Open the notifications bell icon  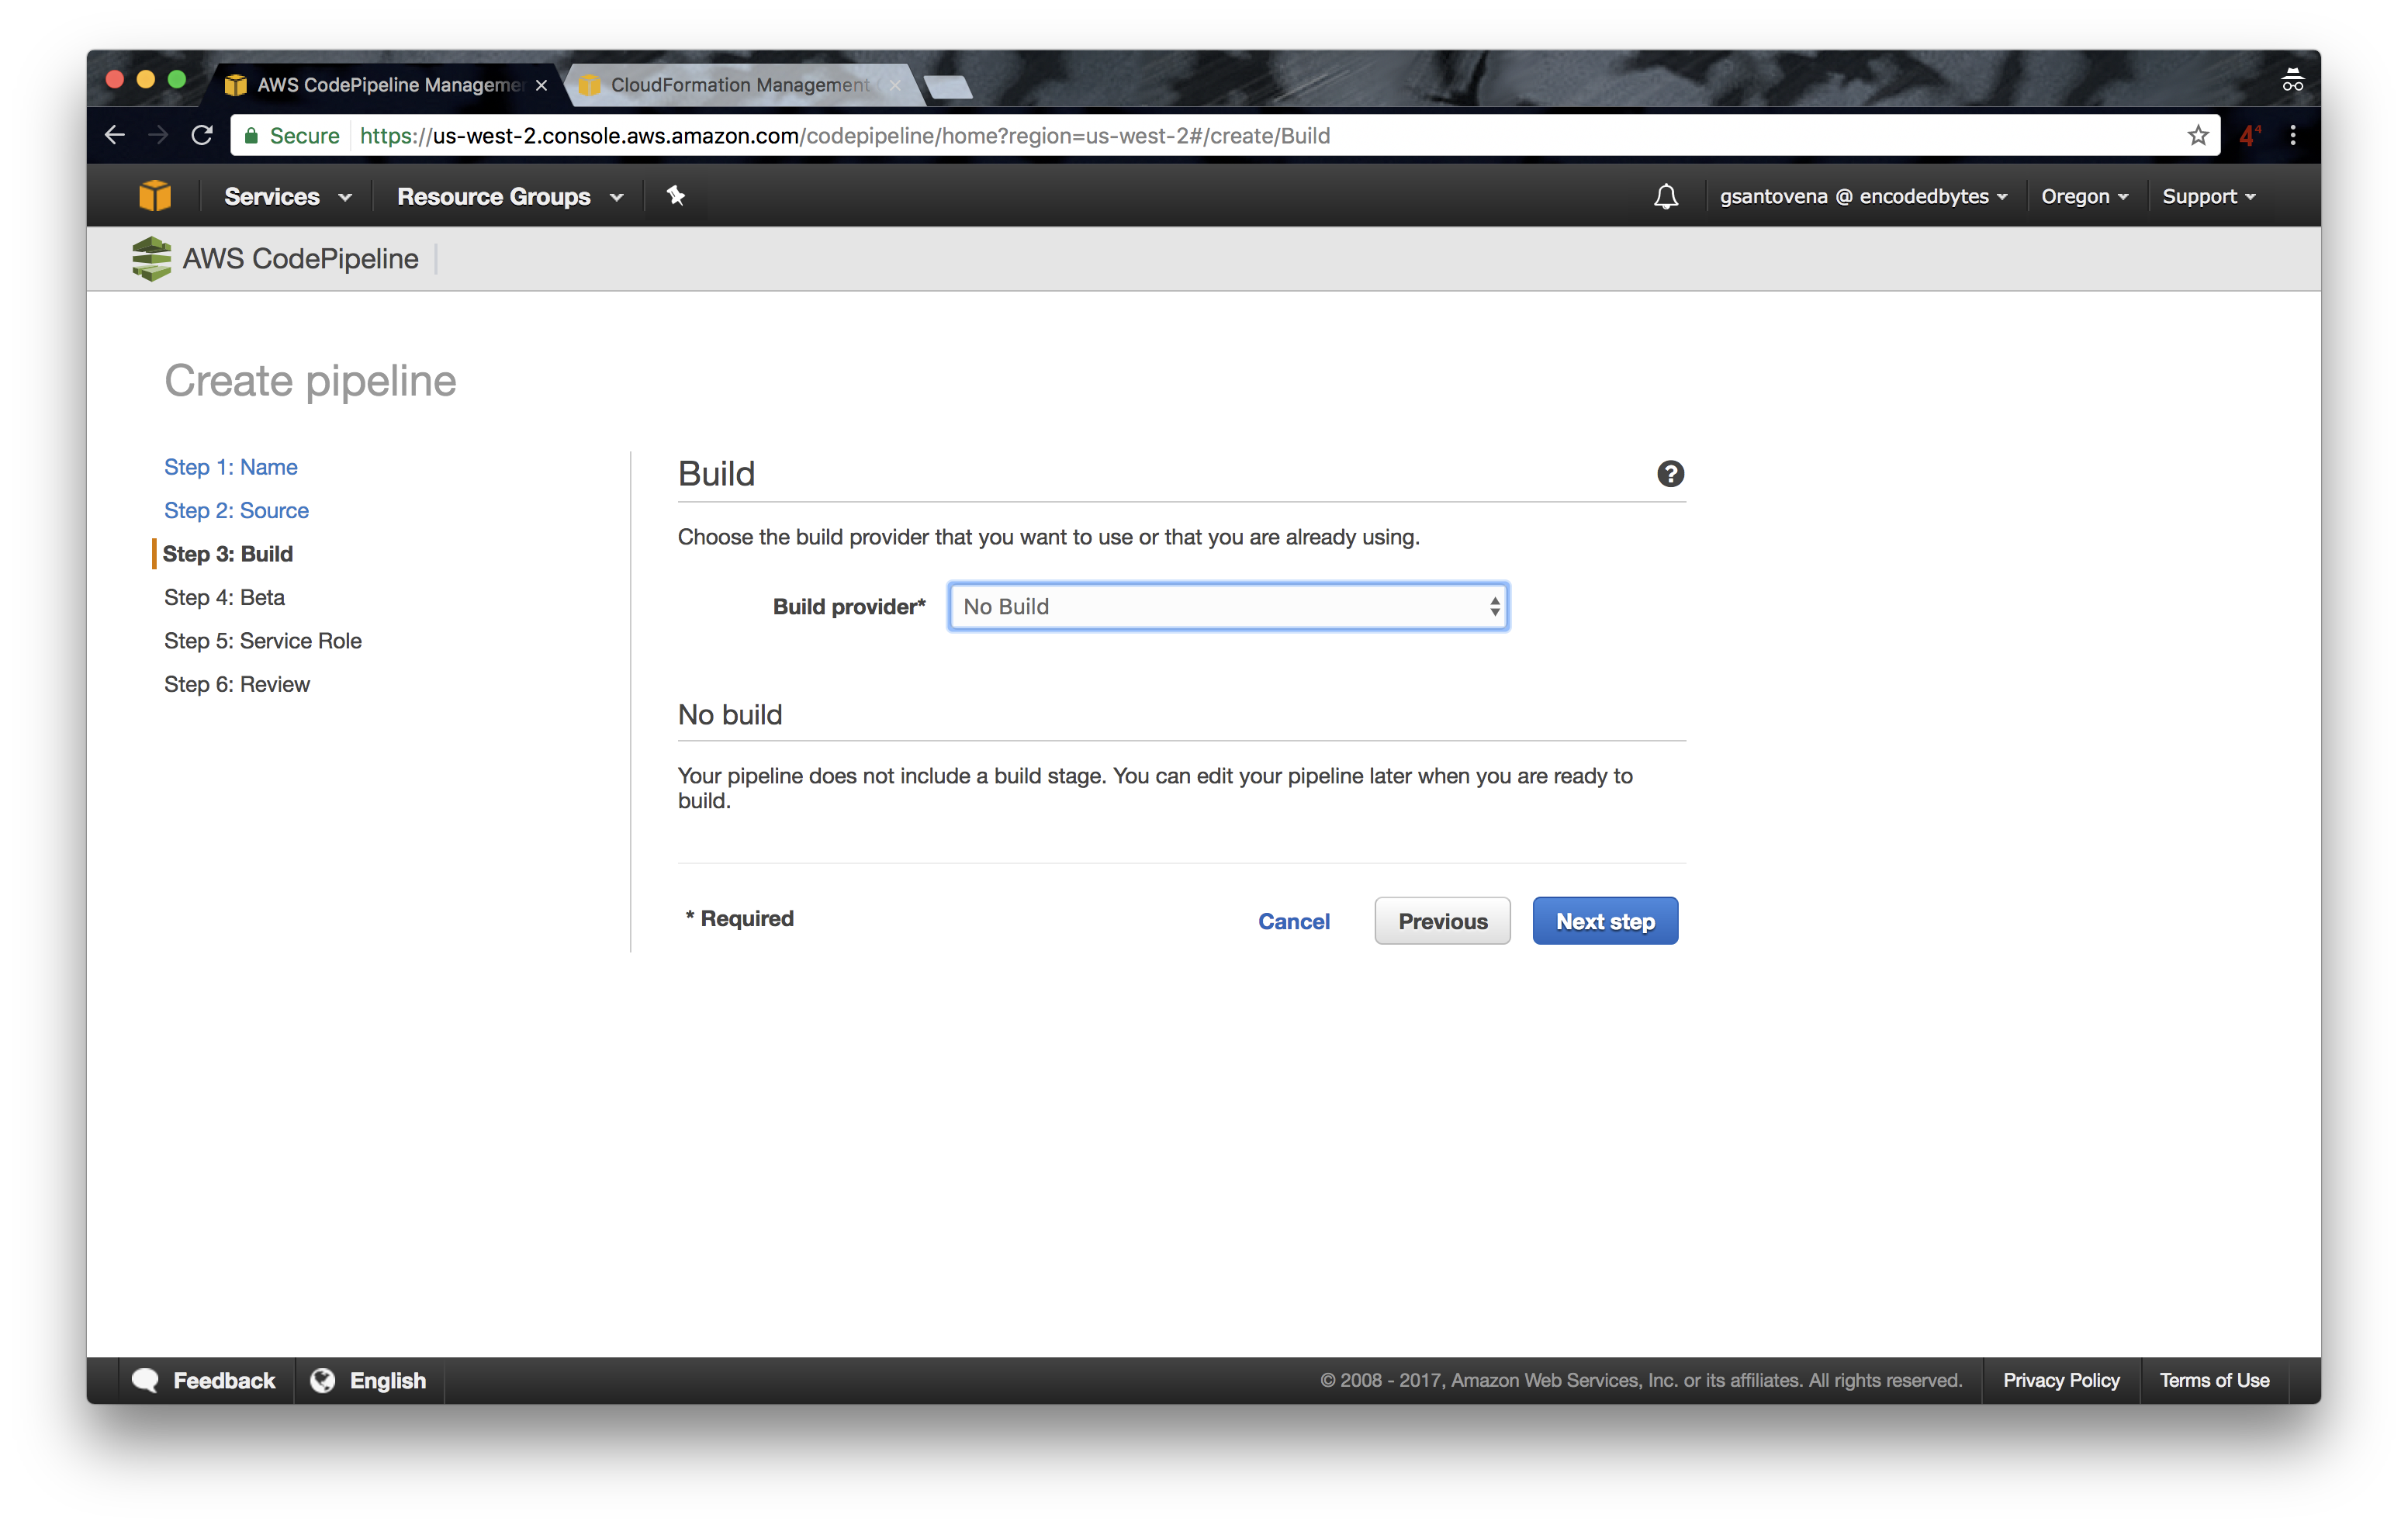[1665, 196]
